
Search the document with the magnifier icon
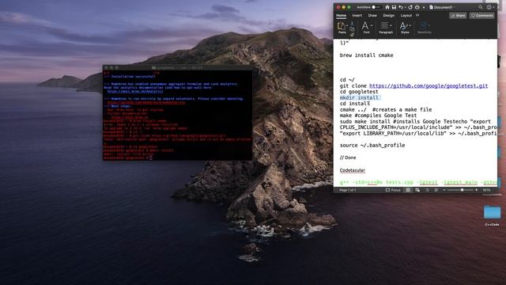tap(481, 7)
